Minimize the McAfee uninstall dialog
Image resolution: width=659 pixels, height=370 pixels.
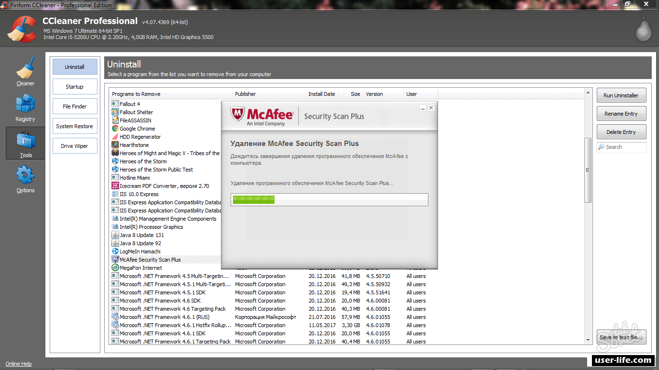click(423, 108)
